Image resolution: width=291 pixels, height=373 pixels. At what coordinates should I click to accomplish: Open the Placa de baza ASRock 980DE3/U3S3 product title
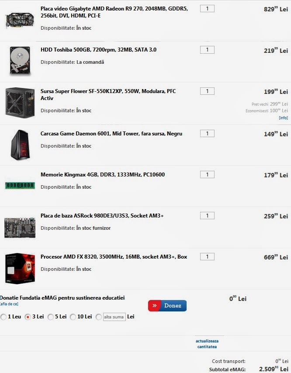[102, 216]
